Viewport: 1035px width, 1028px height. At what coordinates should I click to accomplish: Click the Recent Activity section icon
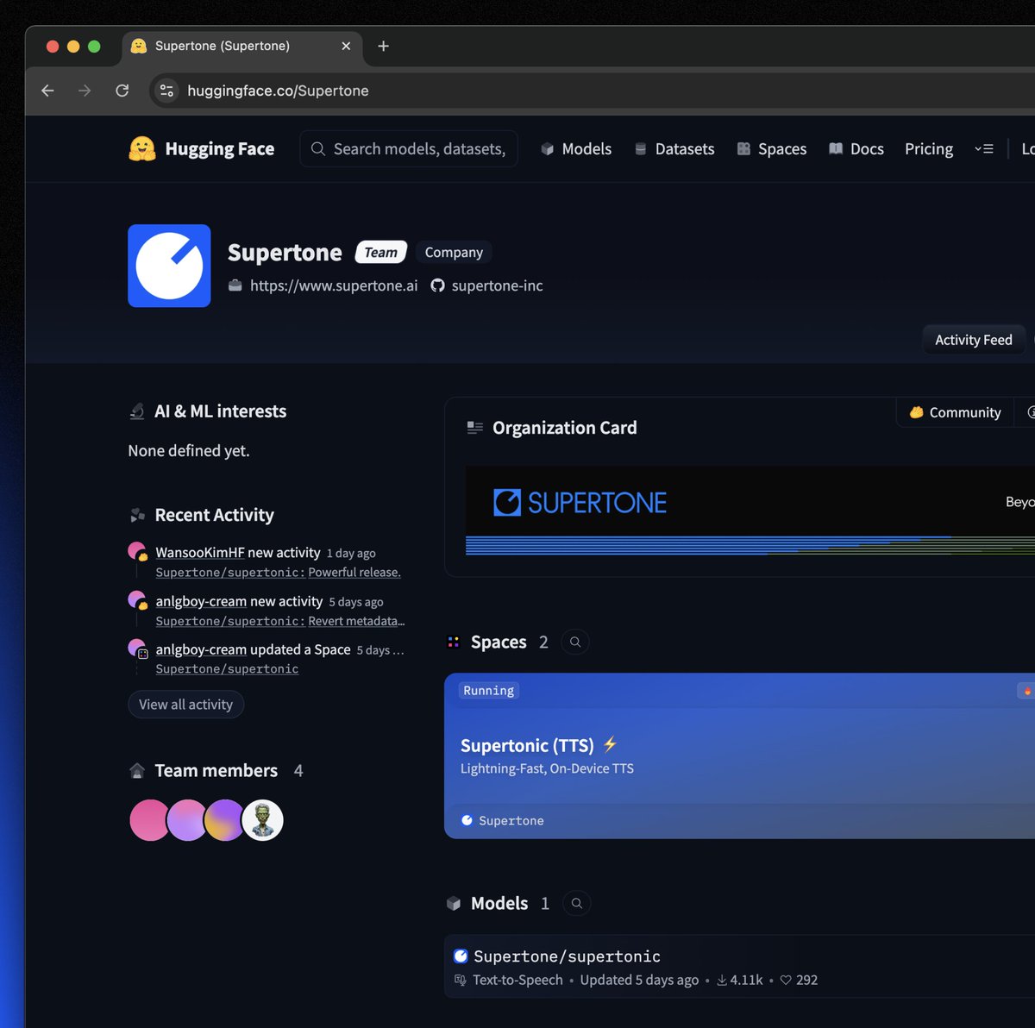(137, 515)
